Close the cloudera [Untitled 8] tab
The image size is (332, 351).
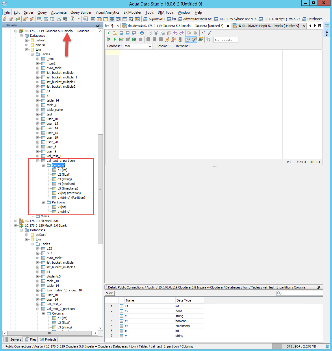click(228, 26)
